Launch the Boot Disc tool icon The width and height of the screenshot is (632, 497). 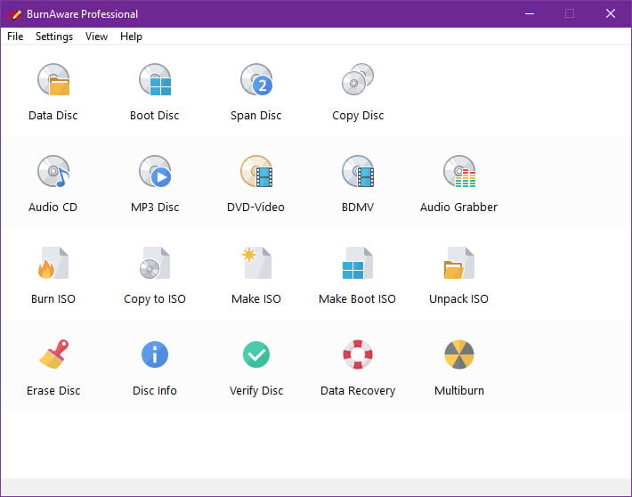155,79
